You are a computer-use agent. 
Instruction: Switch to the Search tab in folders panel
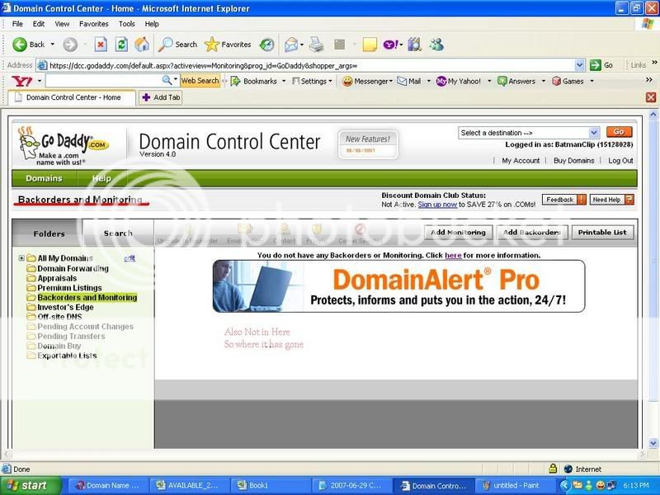pos(118,233)
